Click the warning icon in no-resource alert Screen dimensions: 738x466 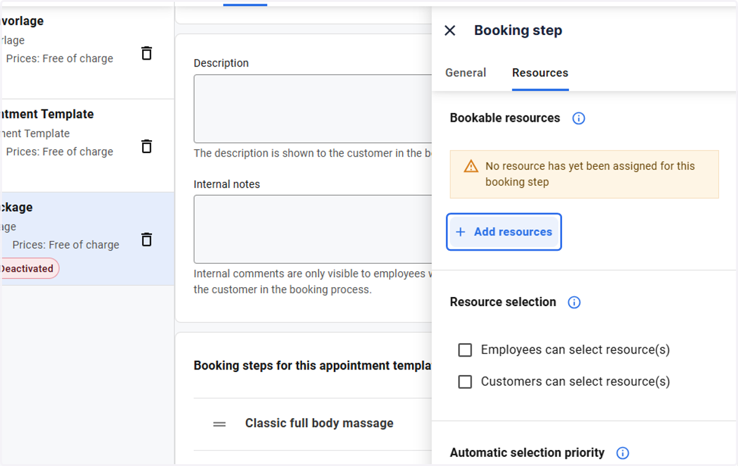(471, 166)
